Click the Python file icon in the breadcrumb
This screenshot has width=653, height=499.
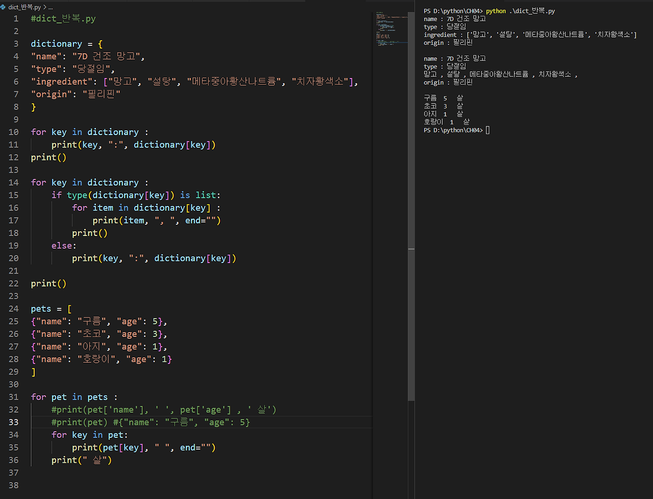(x=3, y=7)
